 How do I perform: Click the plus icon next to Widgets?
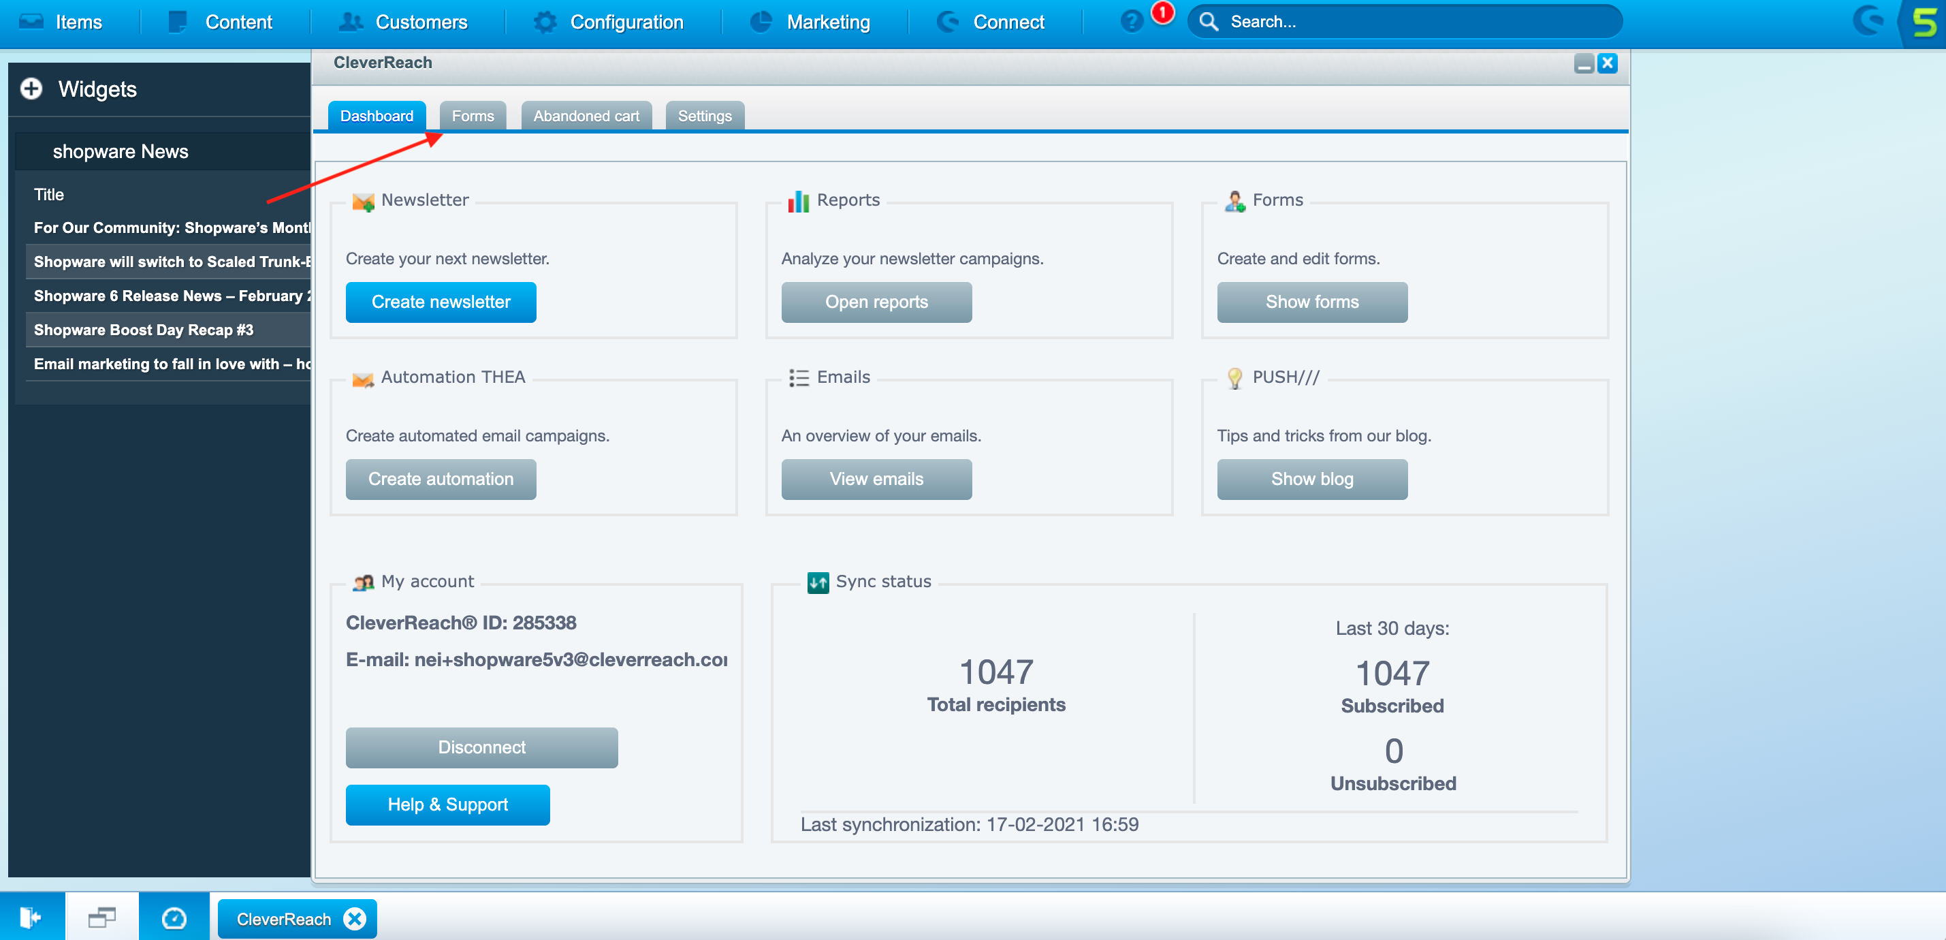[31, 89]
